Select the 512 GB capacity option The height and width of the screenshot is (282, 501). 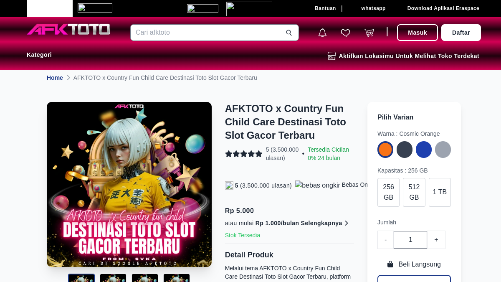pos(414,192)
